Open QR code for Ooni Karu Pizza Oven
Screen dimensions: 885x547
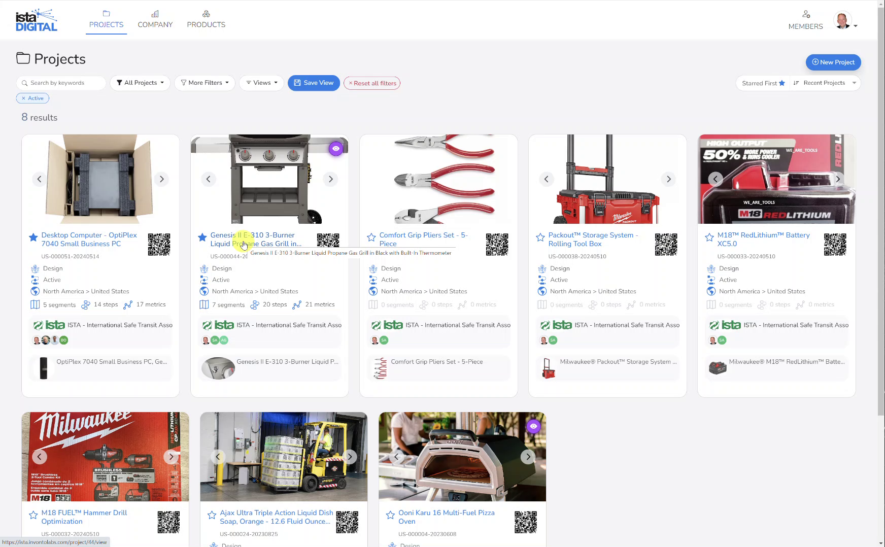click(x=526, y=522)
